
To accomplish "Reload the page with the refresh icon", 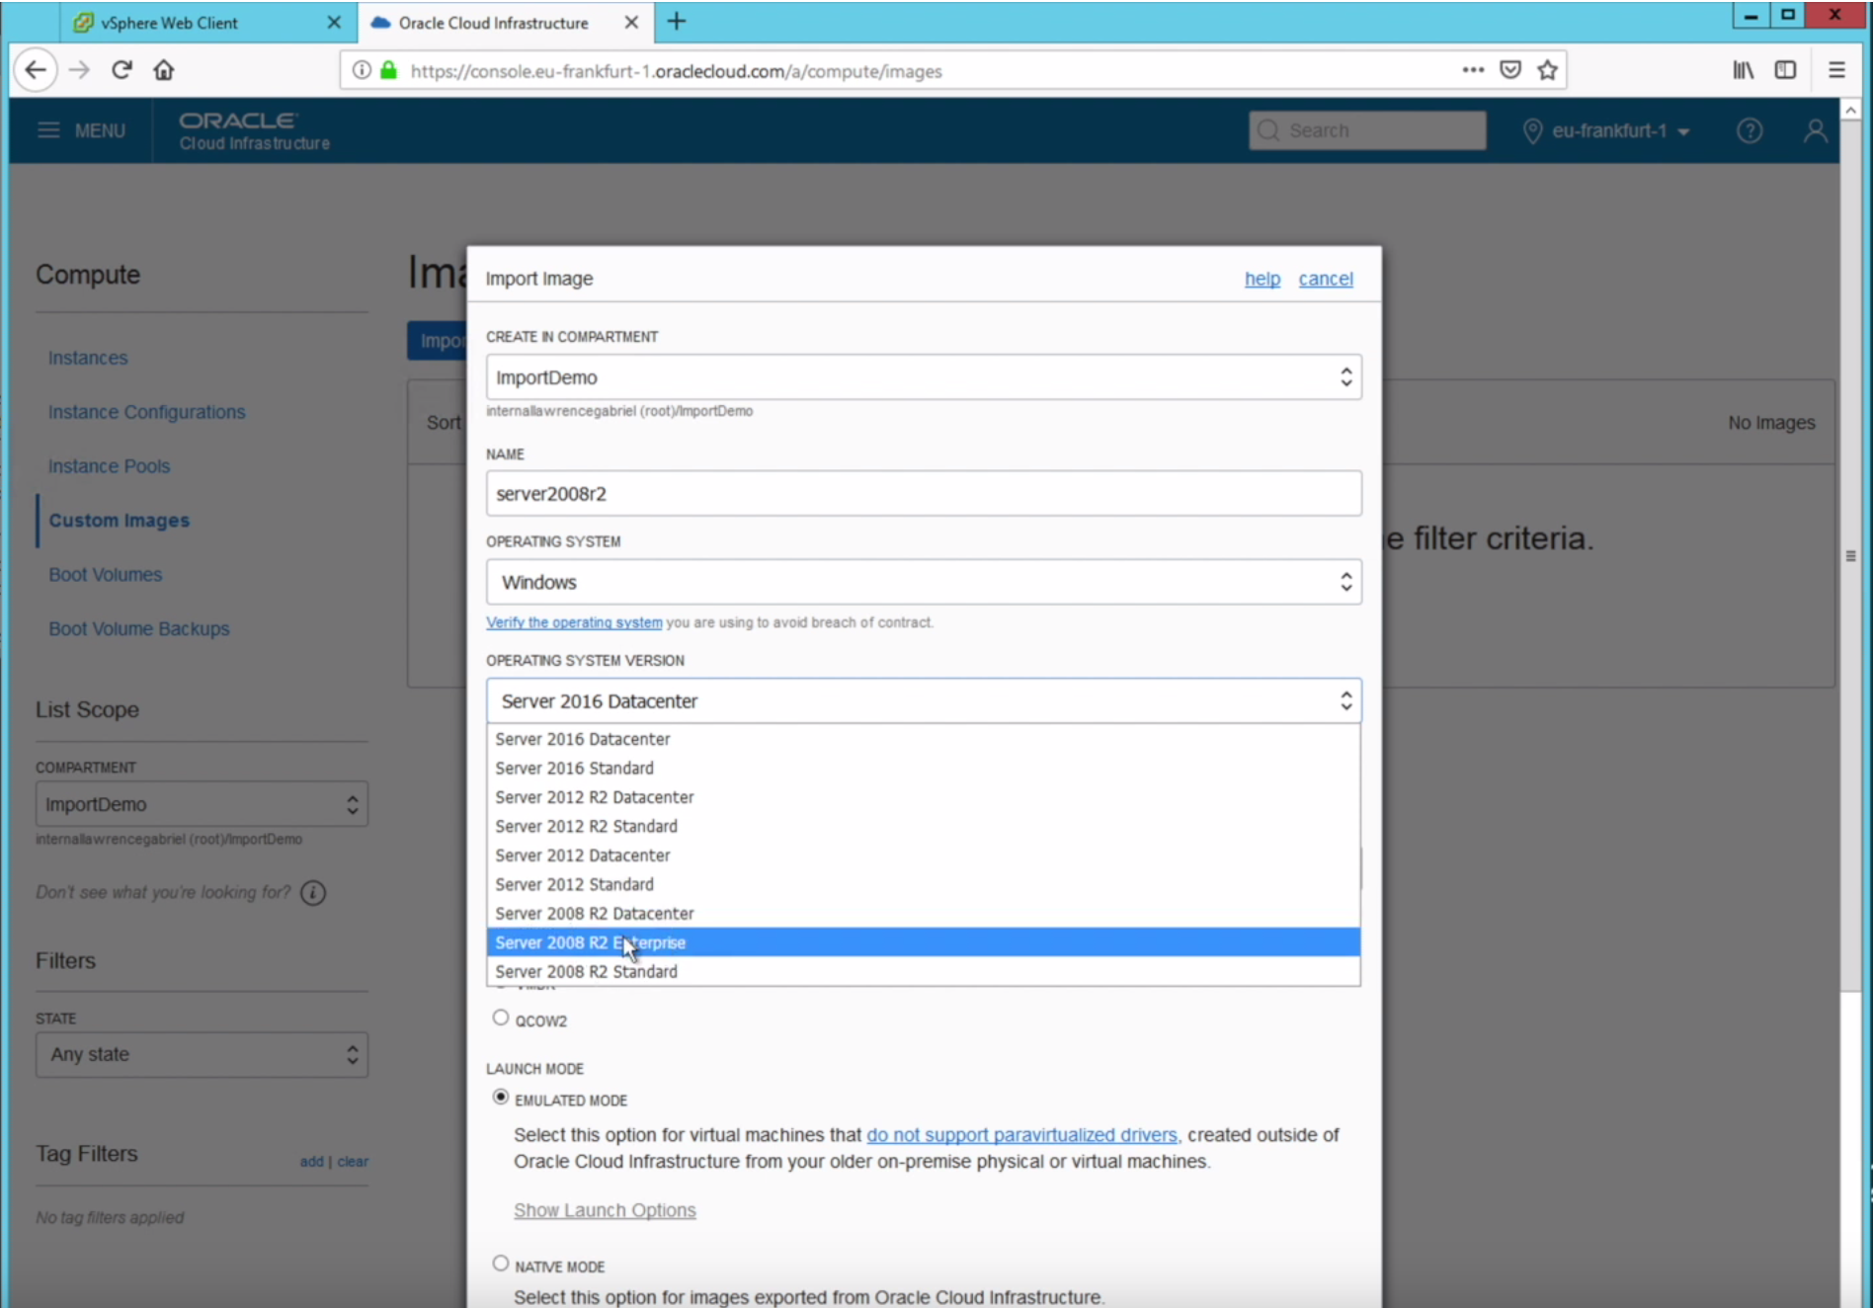I will [x=122, y=70].
